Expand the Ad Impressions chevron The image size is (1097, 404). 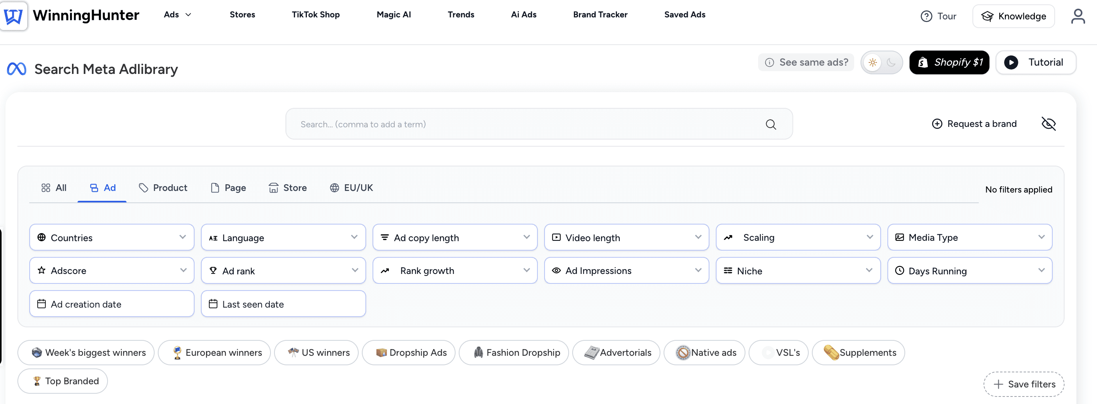(x=698, y=270)
